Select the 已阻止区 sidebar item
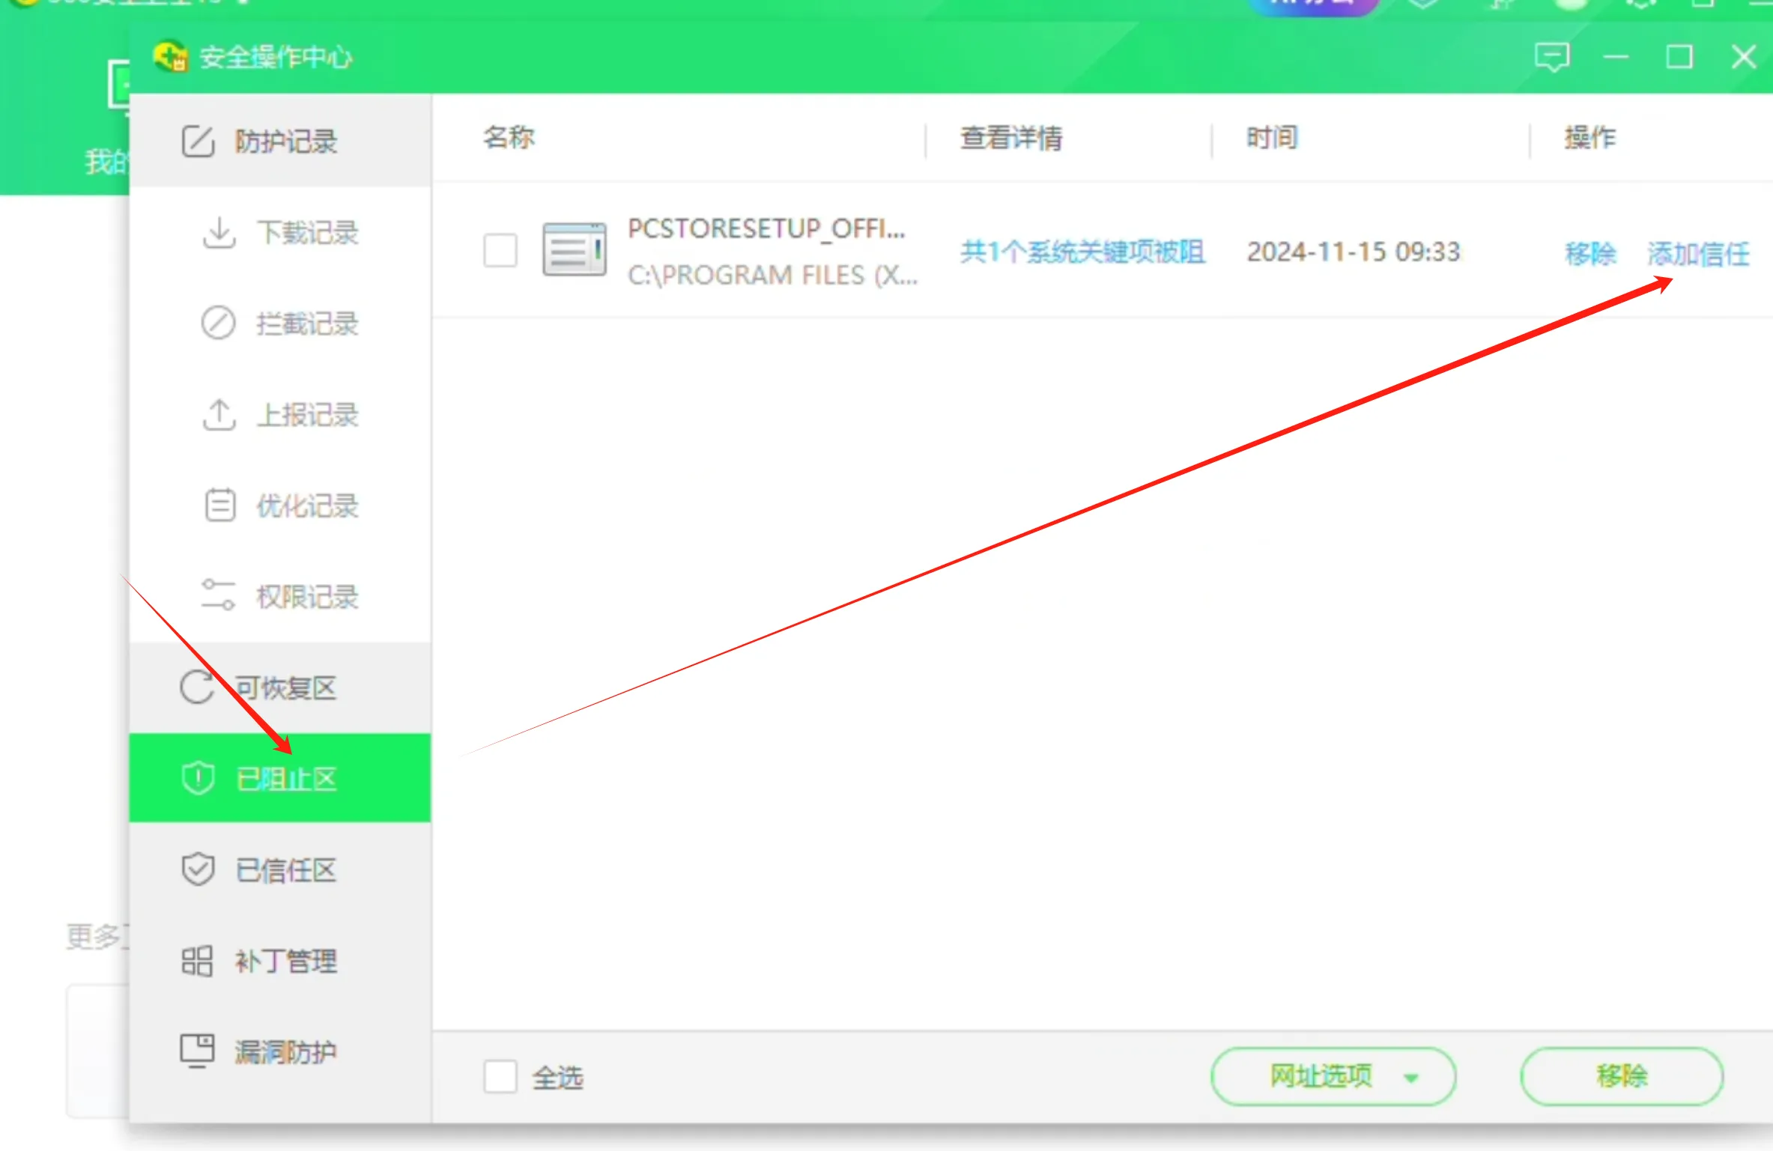 pos(285,779)
